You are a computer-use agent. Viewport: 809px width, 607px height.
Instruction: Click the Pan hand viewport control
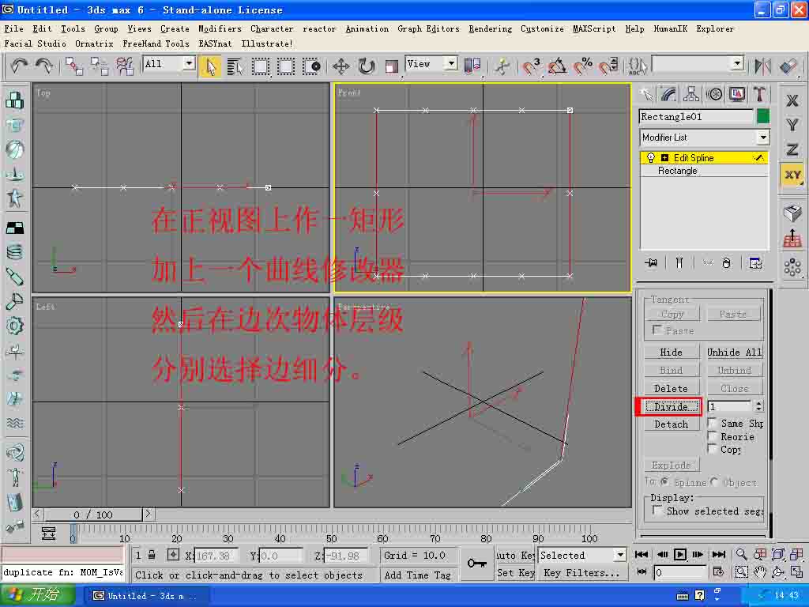[759, 572]
